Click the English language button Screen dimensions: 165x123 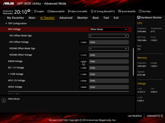pos(40,11)
